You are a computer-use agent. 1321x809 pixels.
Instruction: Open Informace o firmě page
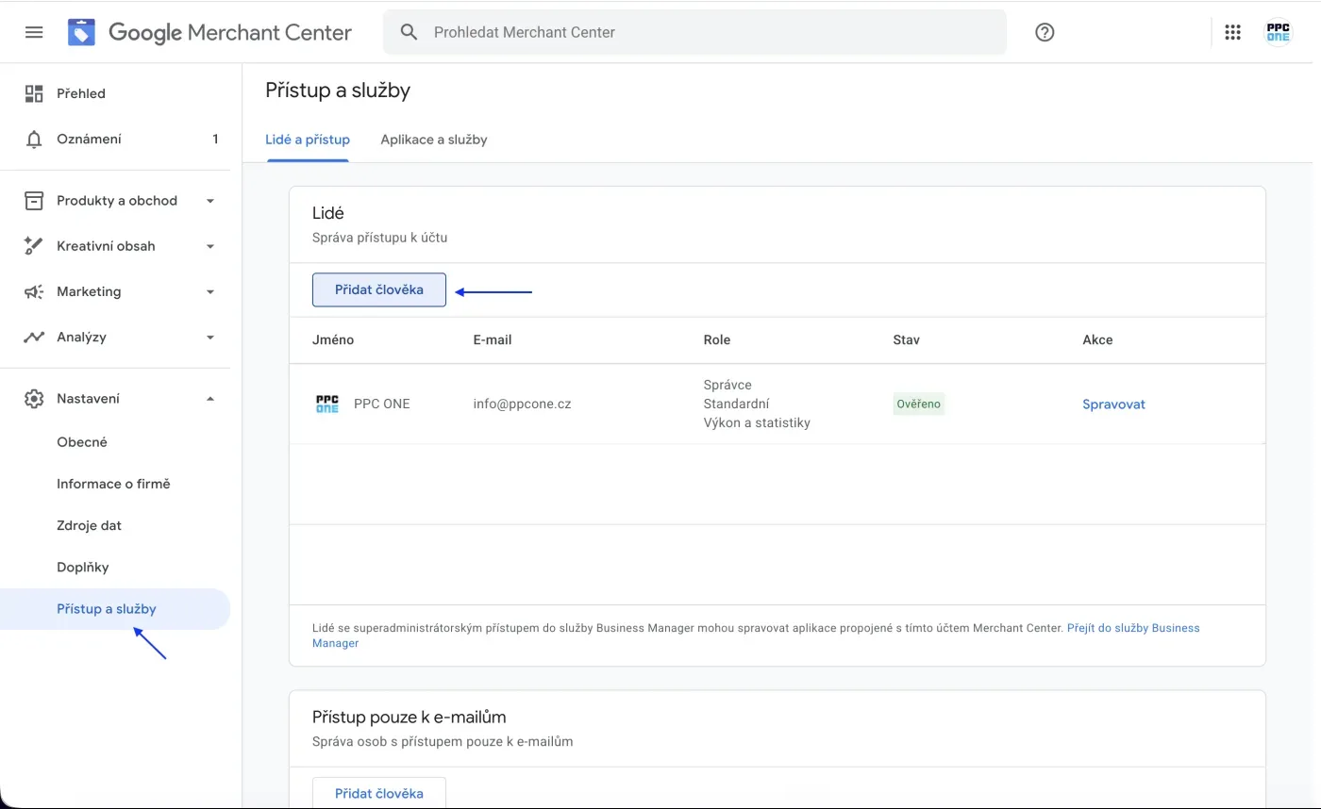click(x=115, y=484)
